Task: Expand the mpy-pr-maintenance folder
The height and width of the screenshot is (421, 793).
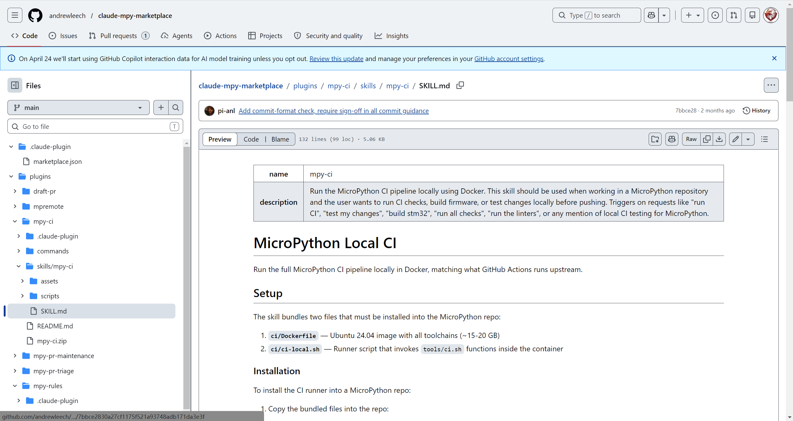Action: tap(15, 356)
